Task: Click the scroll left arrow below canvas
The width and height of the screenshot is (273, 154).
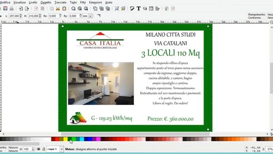Action: (x=3, y=134)
